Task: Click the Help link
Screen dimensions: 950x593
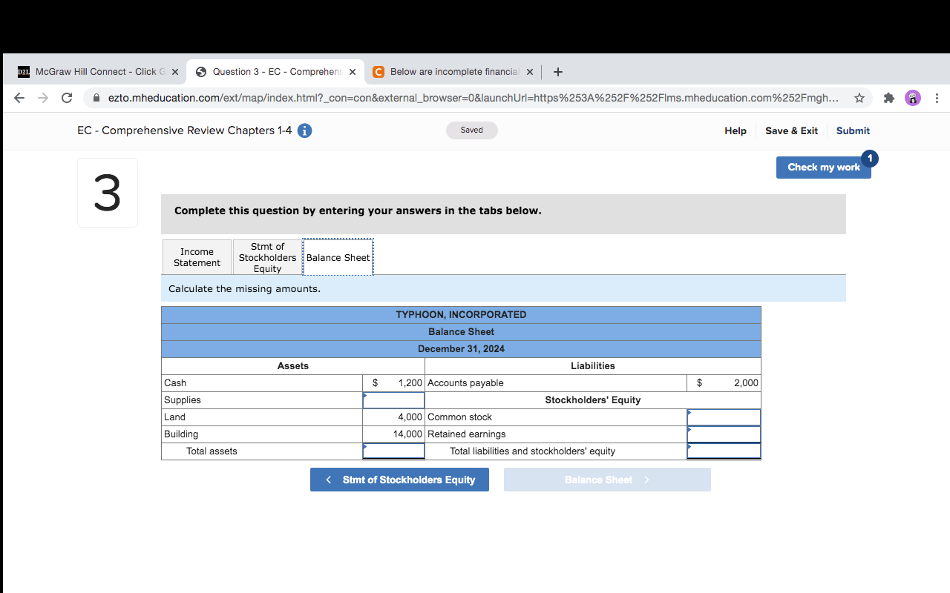Action: coord(736,130)
